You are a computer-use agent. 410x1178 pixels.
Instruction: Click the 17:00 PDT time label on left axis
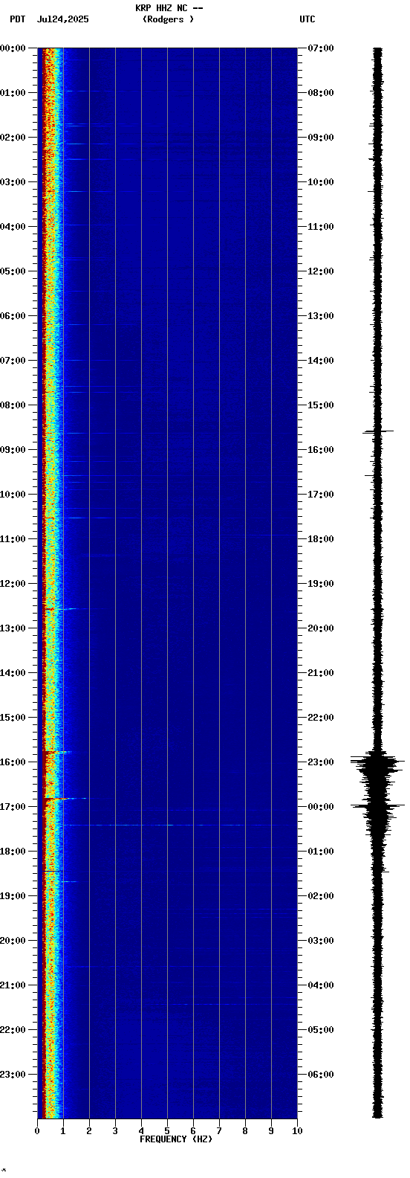[13, 807]
